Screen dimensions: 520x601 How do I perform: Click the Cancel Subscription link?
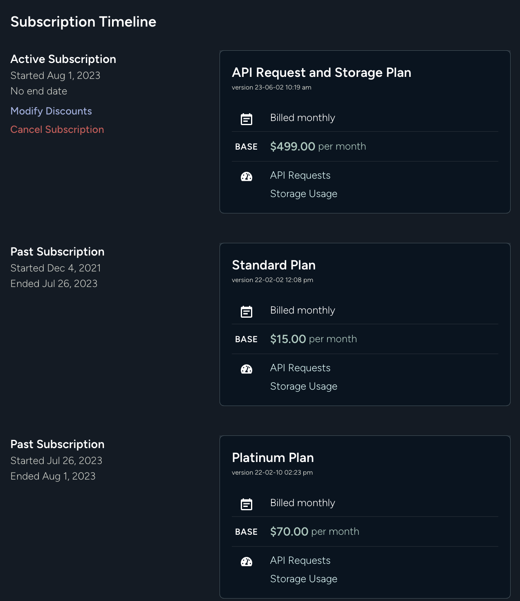57,130
